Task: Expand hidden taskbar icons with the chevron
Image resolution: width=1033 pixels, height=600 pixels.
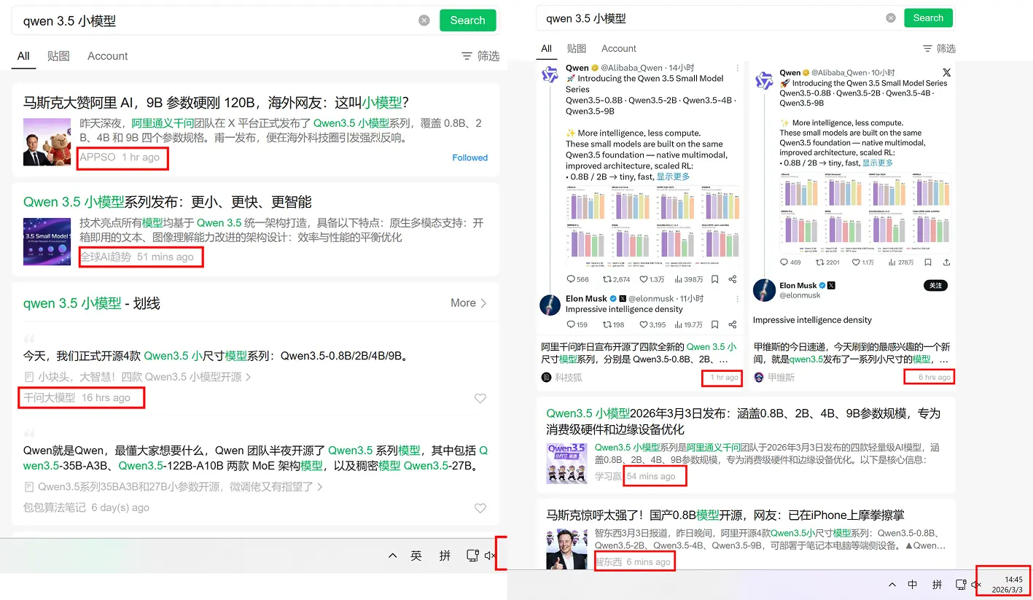Action: 392,555
